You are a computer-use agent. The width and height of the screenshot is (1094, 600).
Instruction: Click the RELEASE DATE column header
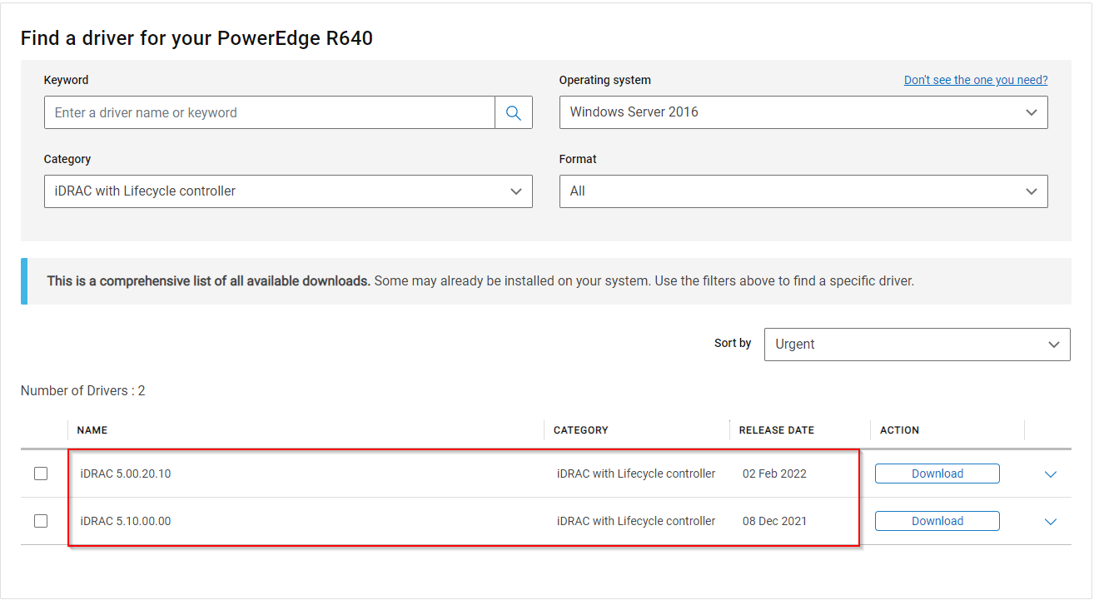[x=777, y=430]
